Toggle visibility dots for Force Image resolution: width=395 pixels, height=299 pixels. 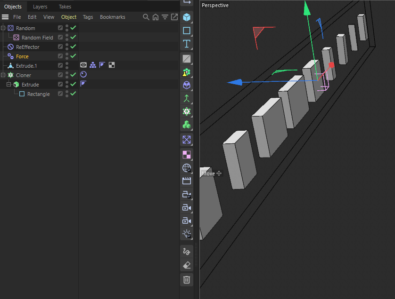pos(67,56)
